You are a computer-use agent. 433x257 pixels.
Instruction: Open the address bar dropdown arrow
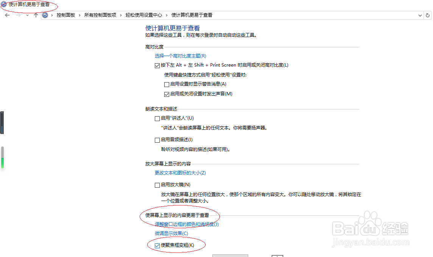[420, 15]
